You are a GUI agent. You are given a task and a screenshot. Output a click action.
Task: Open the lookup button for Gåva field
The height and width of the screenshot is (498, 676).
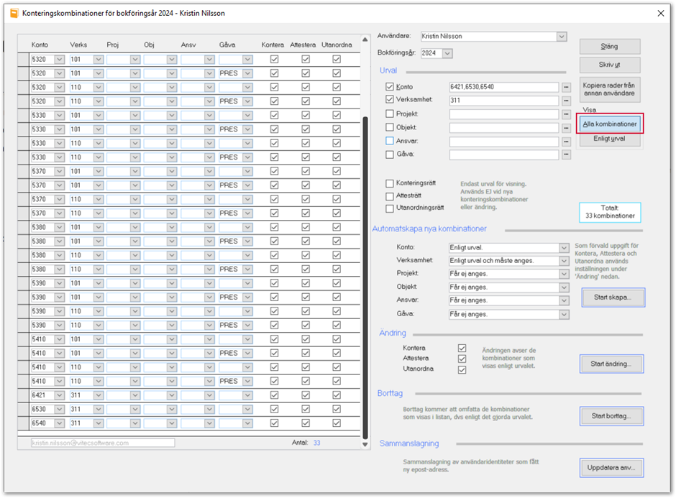pos(566,155)
